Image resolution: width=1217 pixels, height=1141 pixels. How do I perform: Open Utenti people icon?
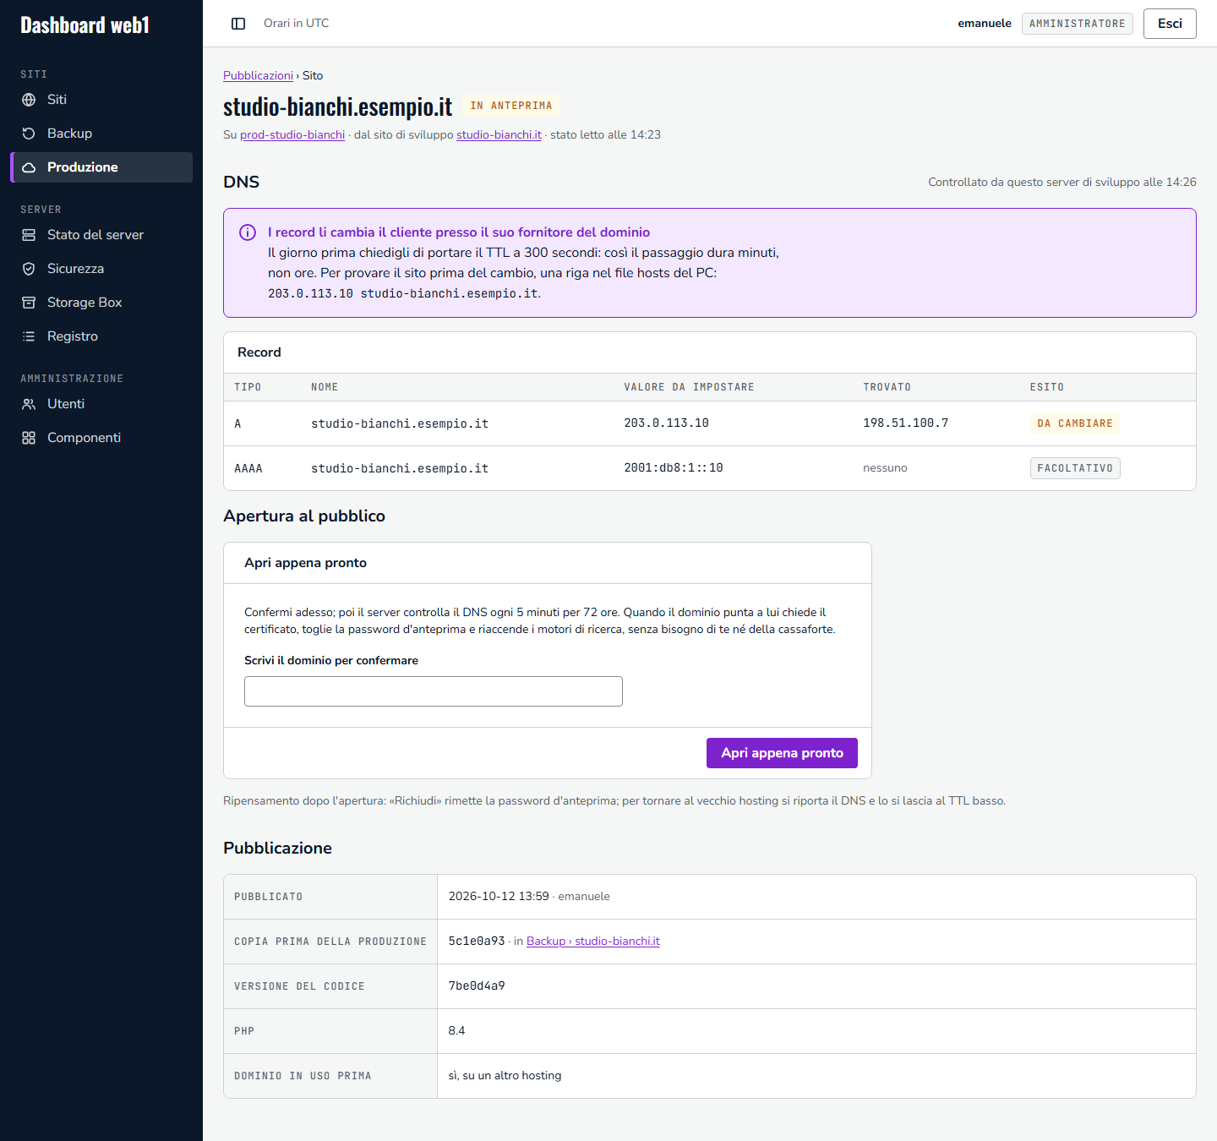tap(29, 404)
